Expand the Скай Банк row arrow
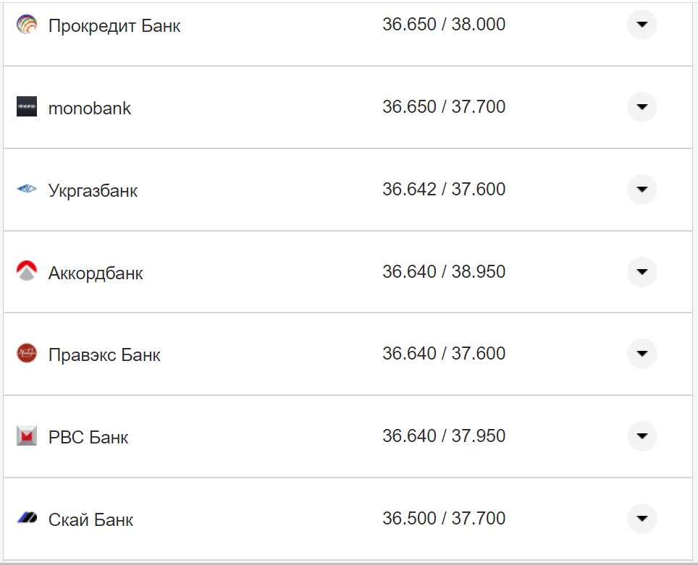The width and height of the screenshot is (698, 565). point(642,519)
